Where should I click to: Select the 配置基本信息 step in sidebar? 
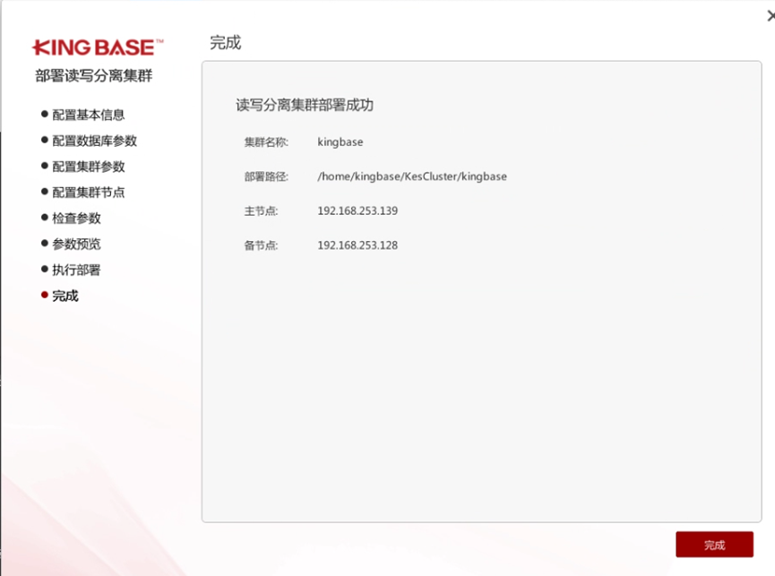[88, 115]
